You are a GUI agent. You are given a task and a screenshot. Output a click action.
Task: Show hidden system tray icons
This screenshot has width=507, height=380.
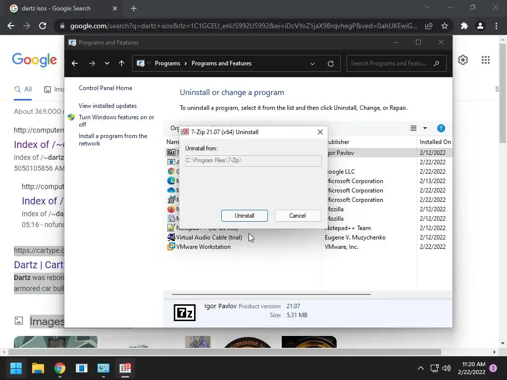click(420, 368)
